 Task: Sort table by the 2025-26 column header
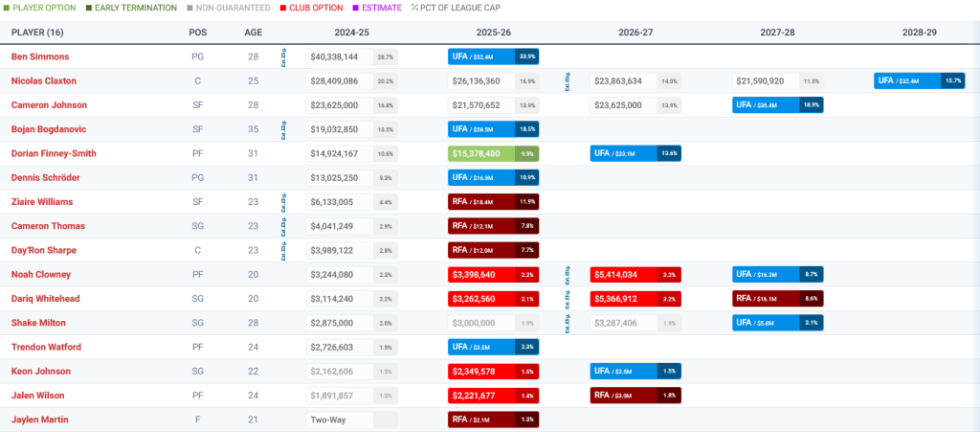point(493,32)
